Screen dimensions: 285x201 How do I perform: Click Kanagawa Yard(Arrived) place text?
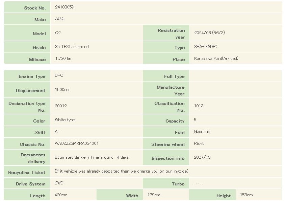coord(216,59)
